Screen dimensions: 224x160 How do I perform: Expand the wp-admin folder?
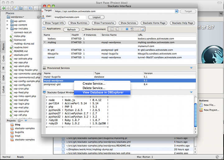(x=7, y=21)
